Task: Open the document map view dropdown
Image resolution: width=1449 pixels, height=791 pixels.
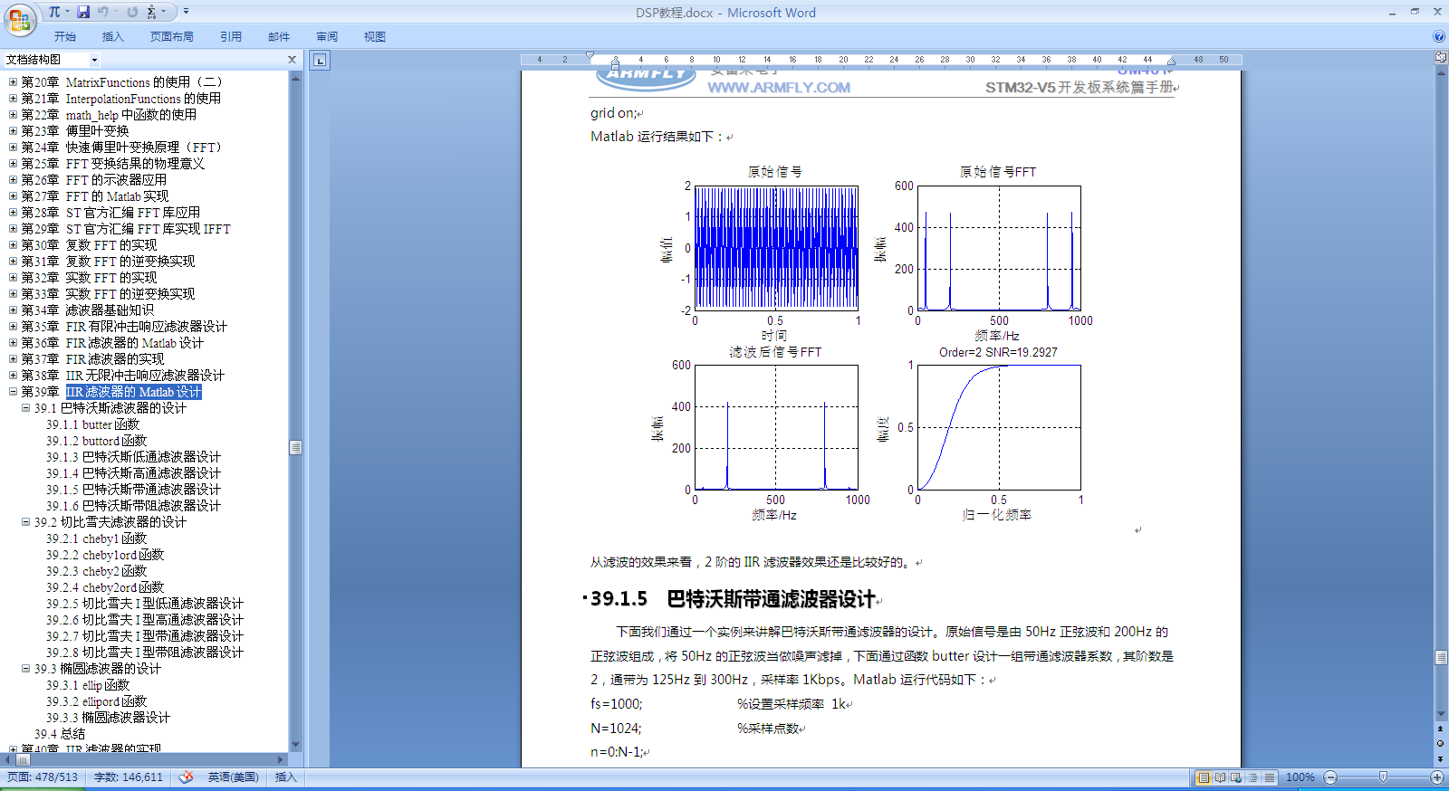Action: (94, 61)
